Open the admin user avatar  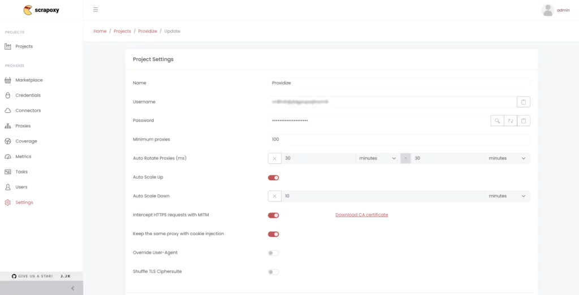tap(548, 10)
